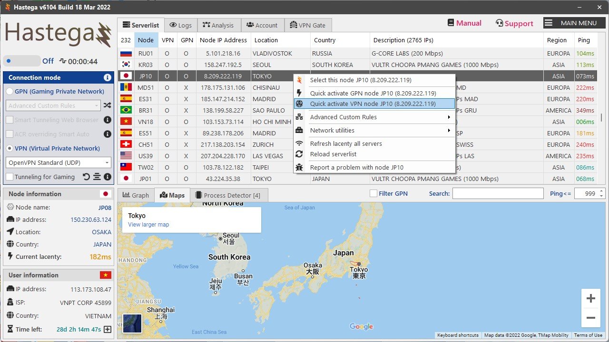Expand Network utilities submenu
This screenshot has width=609, height=342.
pyautogui.click(x=374, y=130)
